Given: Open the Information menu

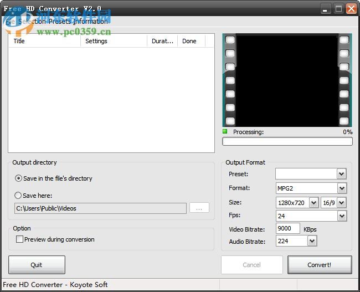Looking at the screenshot, I should [90, 22].
